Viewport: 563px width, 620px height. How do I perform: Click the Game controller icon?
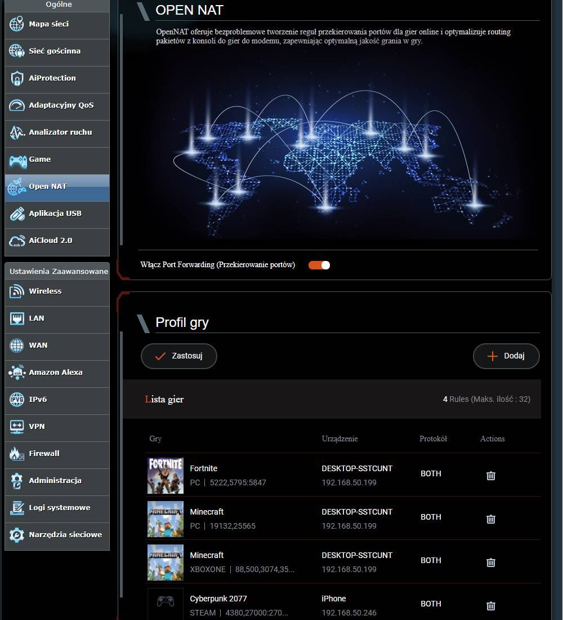pos(18,161)
